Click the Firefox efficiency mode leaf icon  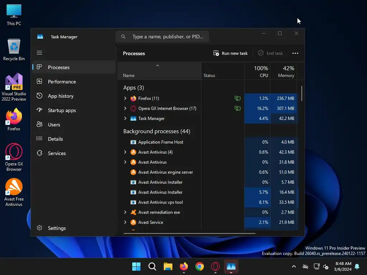click(238, 98)
